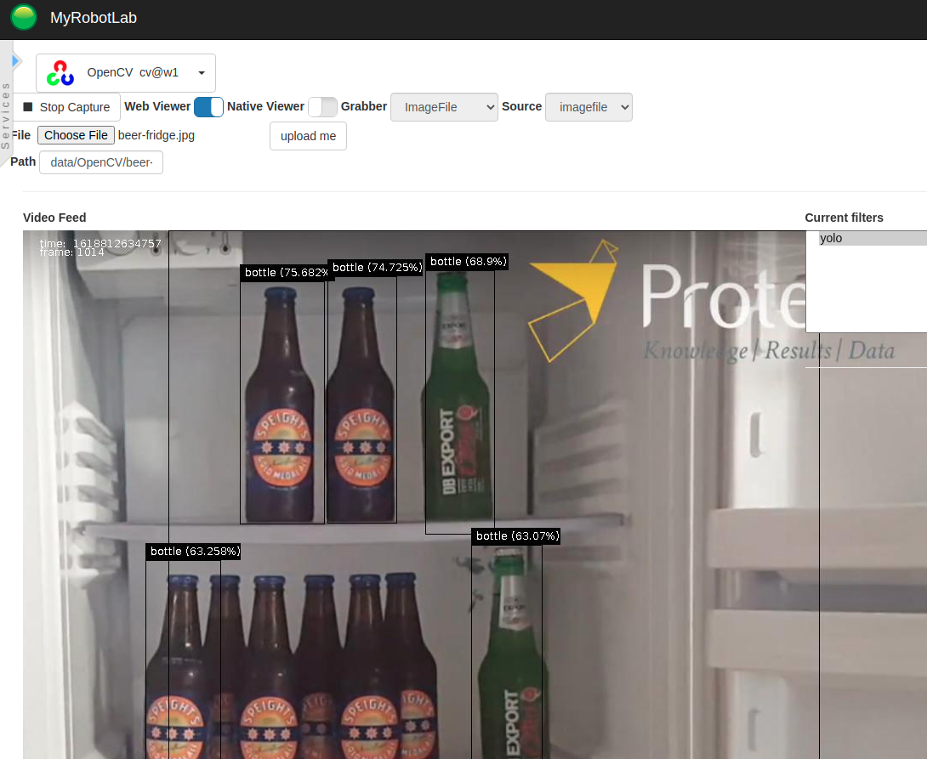Viewport: 927px width, 759px height.
Task: Click the Stop Capture button
Action: [x=66, y=107]
